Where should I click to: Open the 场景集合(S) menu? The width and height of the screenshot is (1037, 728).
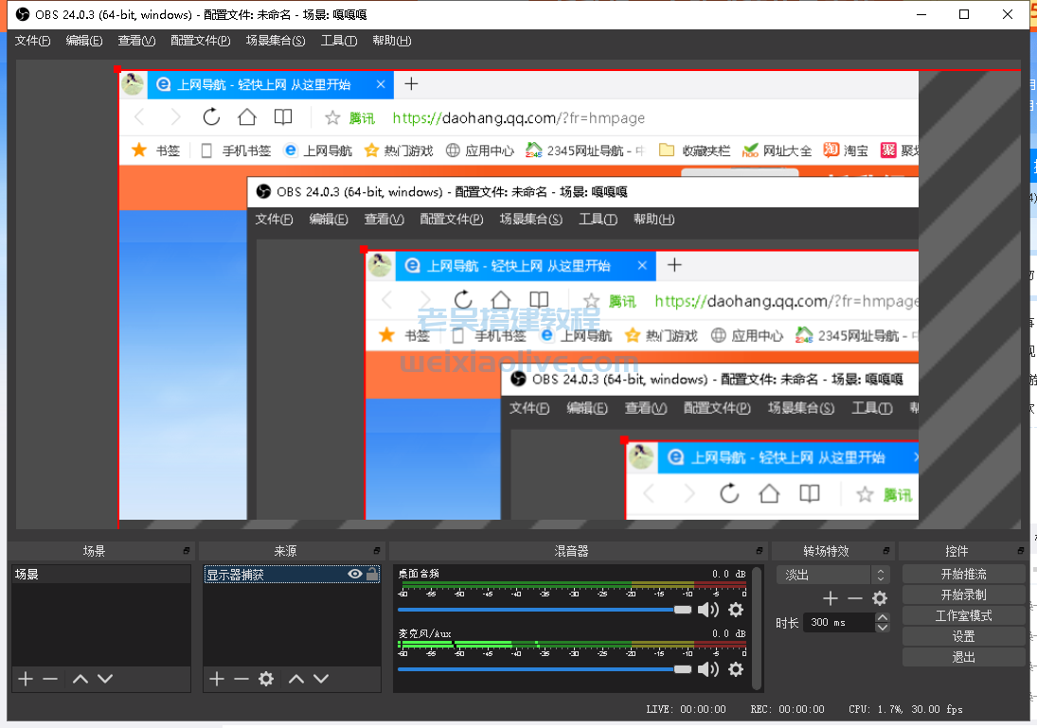coord(275,41)
